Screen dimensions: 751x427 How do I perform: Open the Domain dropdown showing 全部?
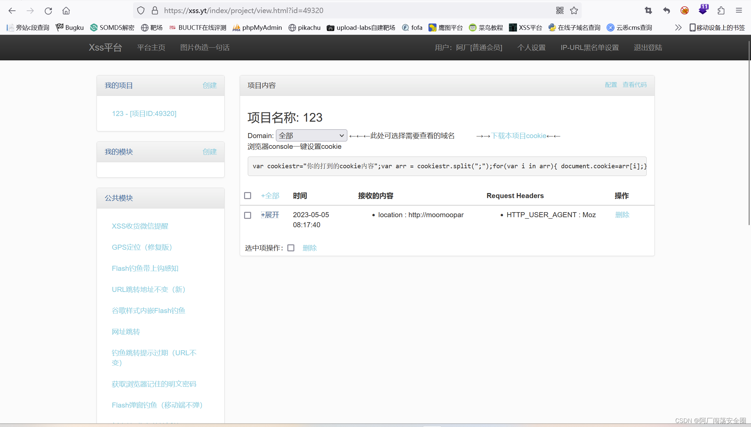point(311,135)
